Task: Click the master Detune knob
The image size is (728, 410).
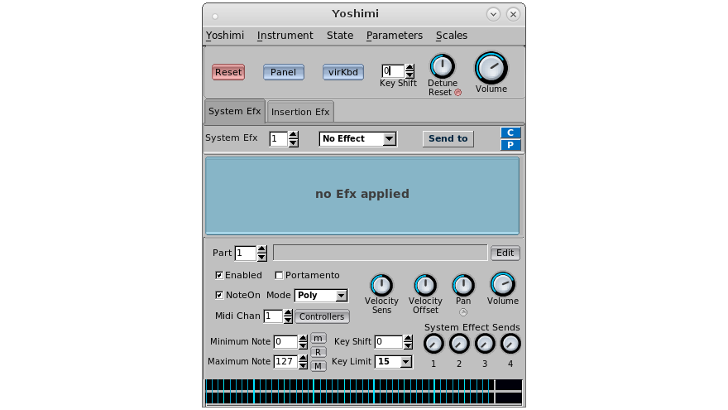Action: point(442,66)
